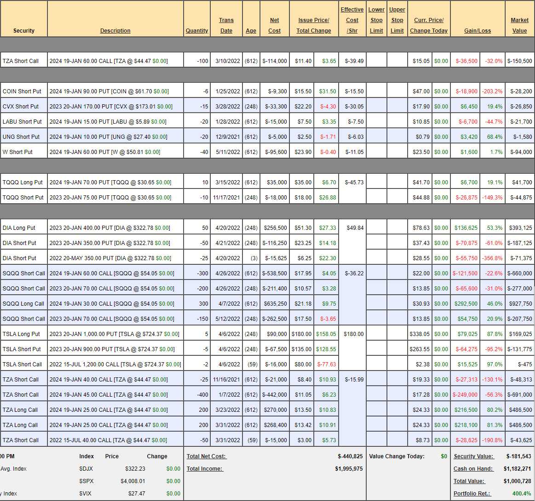Screen dimensions: 535x501
Task: Select the Issue Price/Total Change header
Action: click(x=313, y=25)
